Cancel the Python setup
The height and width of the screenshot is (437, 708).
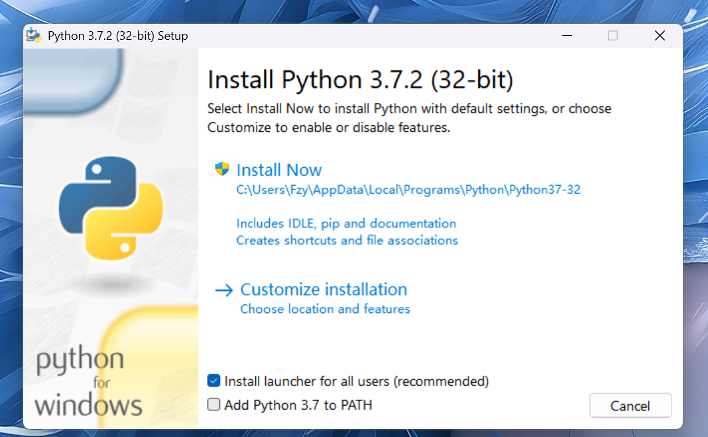point(630,405)
